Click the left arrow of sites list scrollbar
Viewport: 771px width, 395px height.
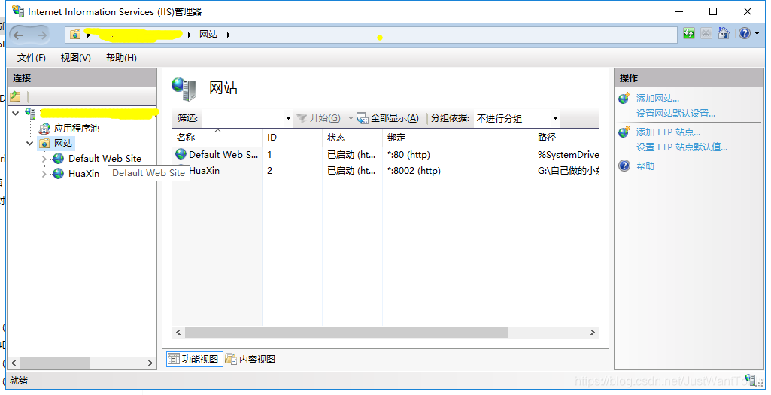click(x=178, y=332)
